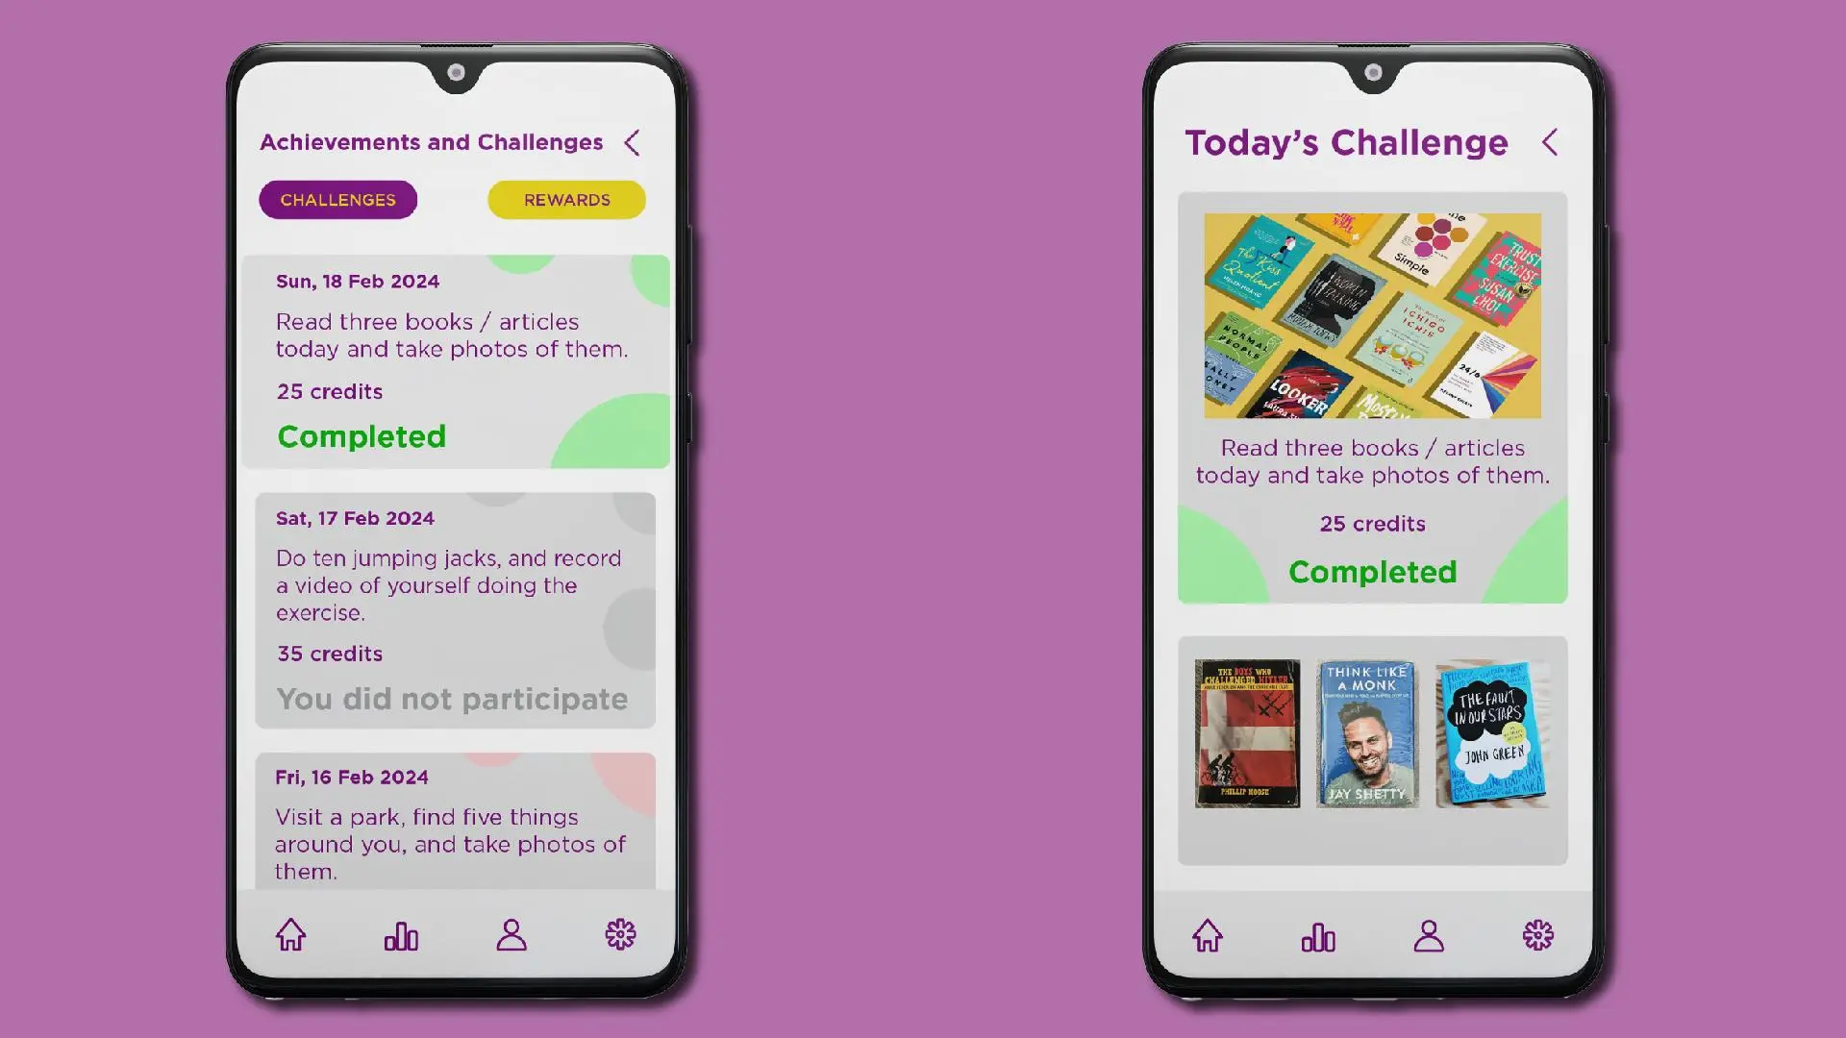Viewport: 1846px width, 1038px height.
Task: Toggle completion status of Feb 18 challenge
Action: pyautogui.click(x=362, y=436)
